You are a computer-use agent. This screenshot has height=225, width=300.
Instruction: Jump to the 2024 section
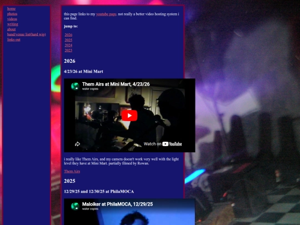point(68,46)
